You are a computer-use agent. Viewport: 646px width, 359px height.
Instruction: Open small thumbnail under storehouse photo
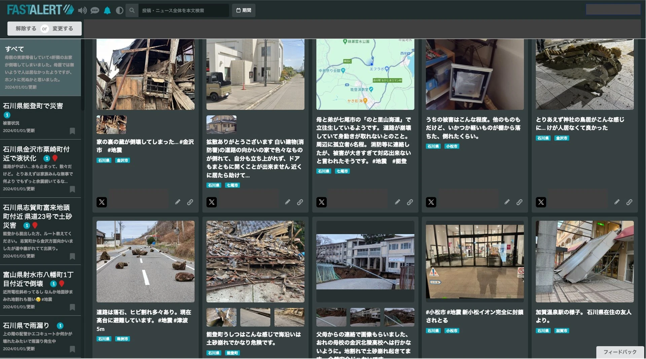[x=111, y=124]
